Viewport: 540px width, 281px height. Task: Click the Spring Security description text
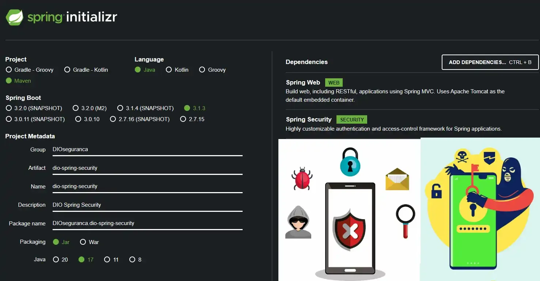[393, 129]
